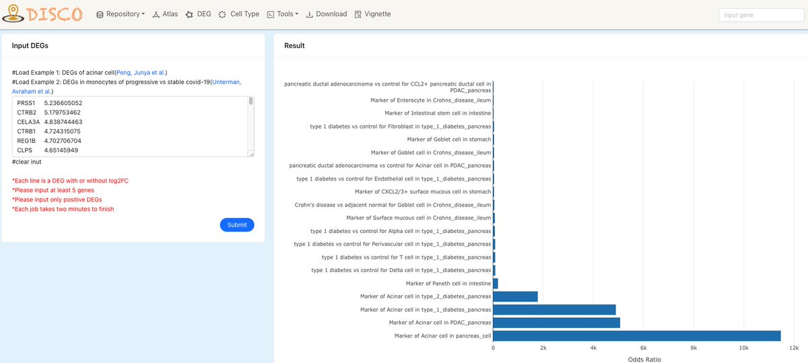808x363 pixels.
Task: Click the Download arrow icon
Action: point(310,14)
